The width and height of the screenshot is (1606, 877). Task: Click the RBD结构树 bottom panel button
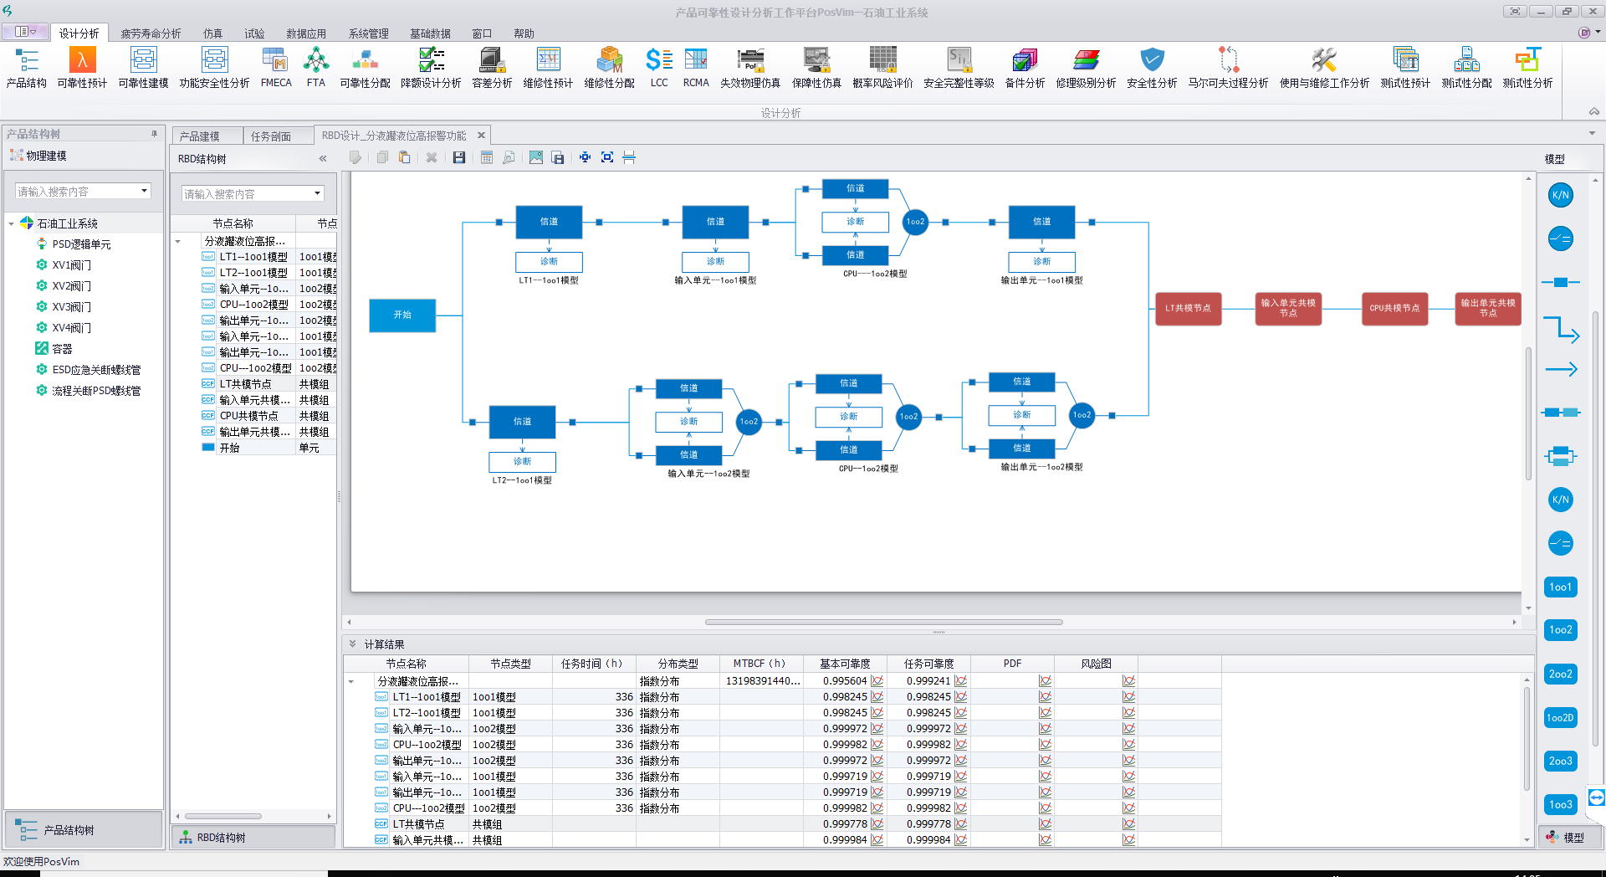pyautogui.click(x=253, y=838)
